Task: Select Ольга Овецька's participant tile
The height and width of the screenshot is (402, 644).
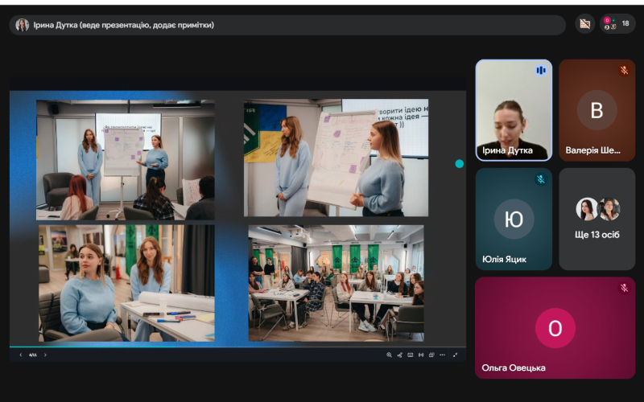Action: 555,327
